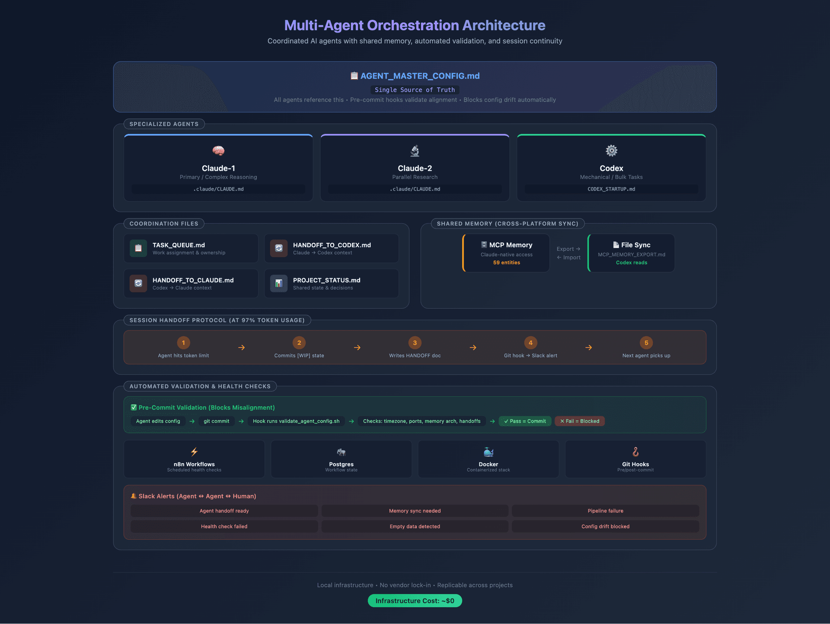The width and height of the screenshot is (830, 624).
Task: Click the Containerized stack caption
Action: [488, 470]
